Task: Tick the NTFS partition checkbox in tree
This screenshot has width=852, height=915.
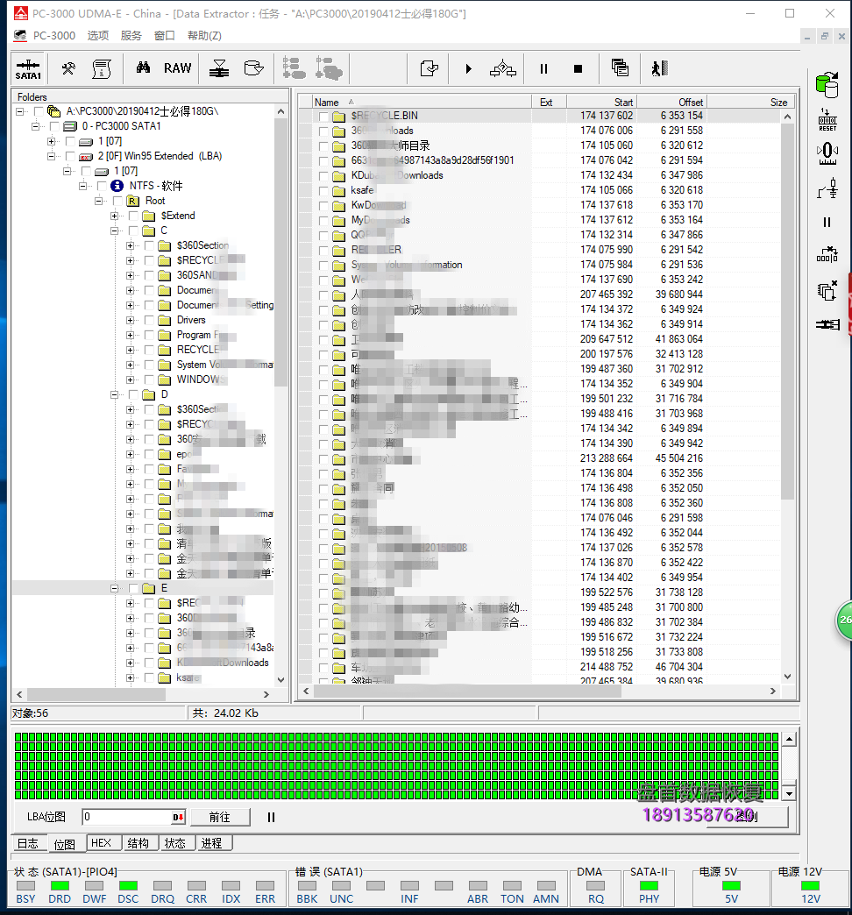Action: (x=102, y=186)
